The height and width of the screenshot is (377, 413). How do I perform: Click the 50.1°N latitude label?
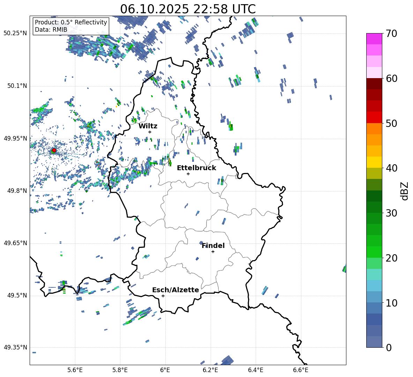pos(17,86)
